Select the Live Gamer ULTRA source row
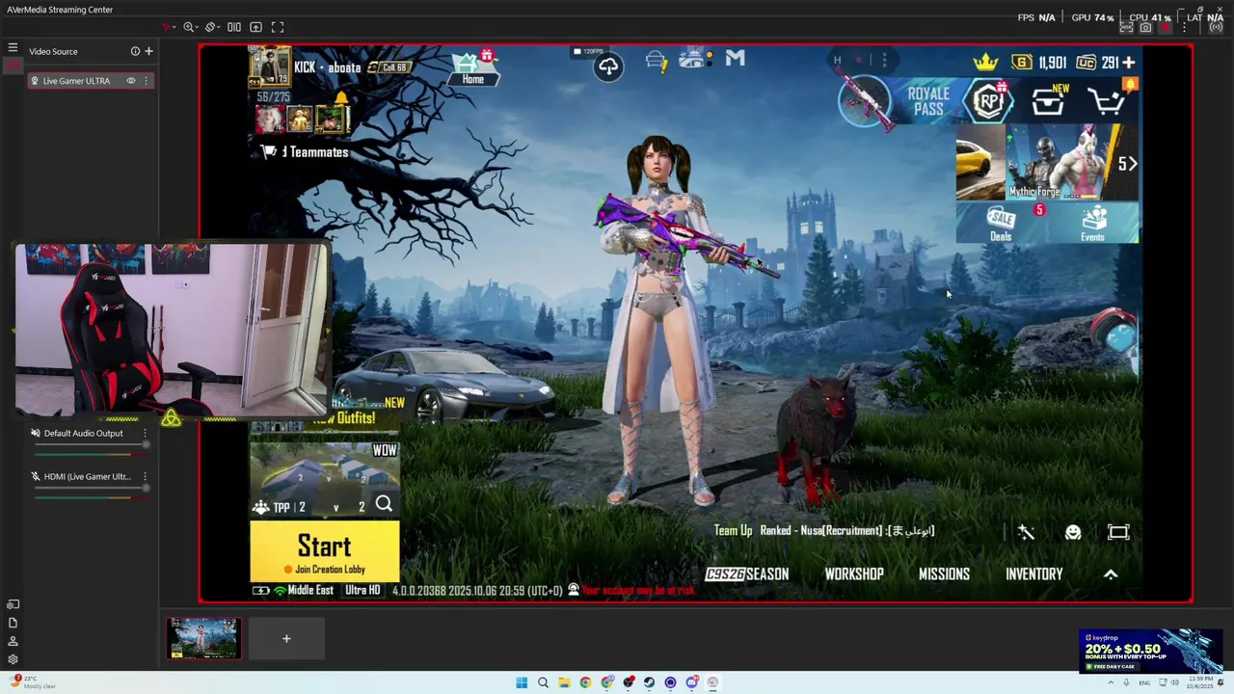The height and width of the screenshot is (694, 1234). 91,81
